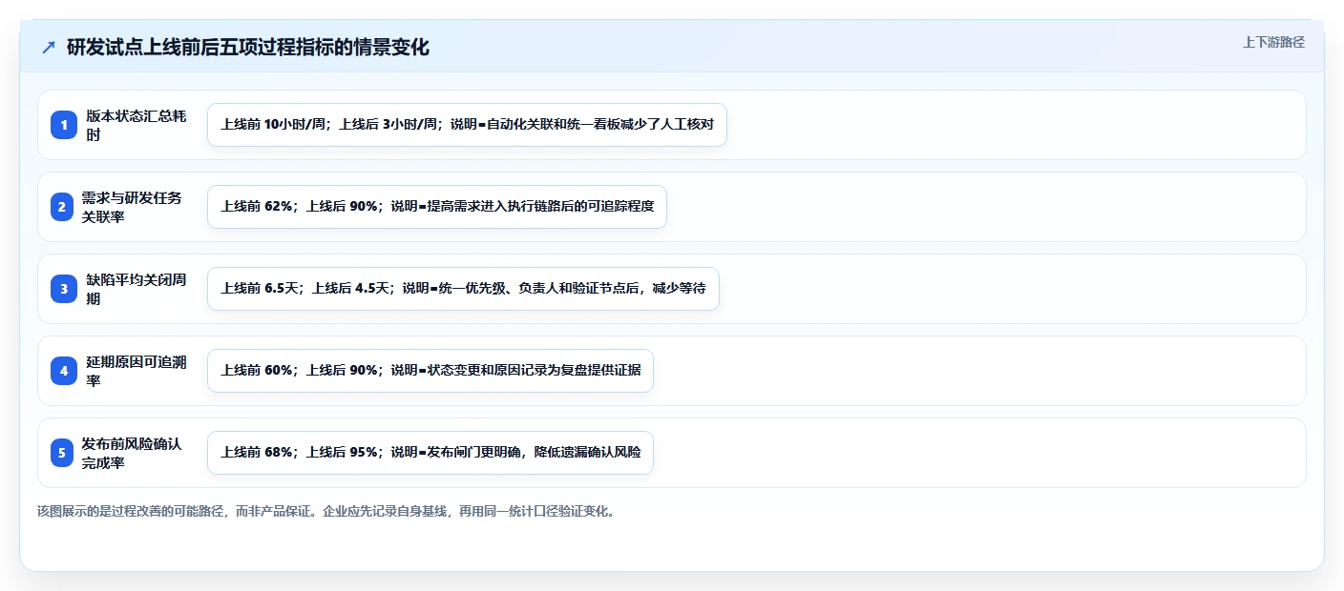Click the 需求与研发任务关联率 label

click(x=132, y=207)
